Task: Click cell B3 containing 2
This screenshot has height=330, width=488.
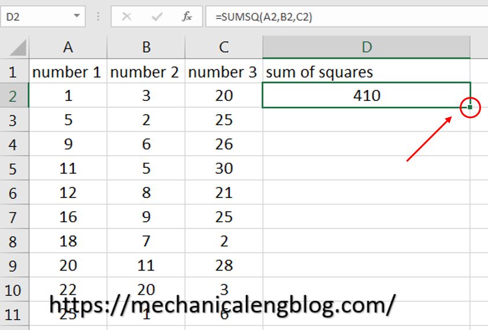Action: [146, 119]
